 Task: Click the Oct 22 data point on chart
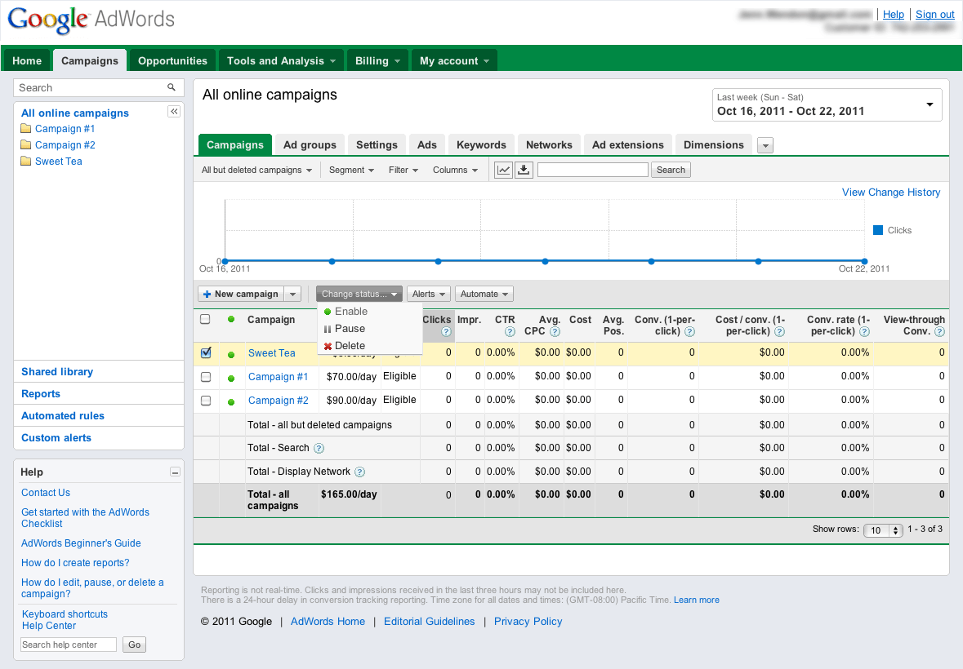(864, 261)
